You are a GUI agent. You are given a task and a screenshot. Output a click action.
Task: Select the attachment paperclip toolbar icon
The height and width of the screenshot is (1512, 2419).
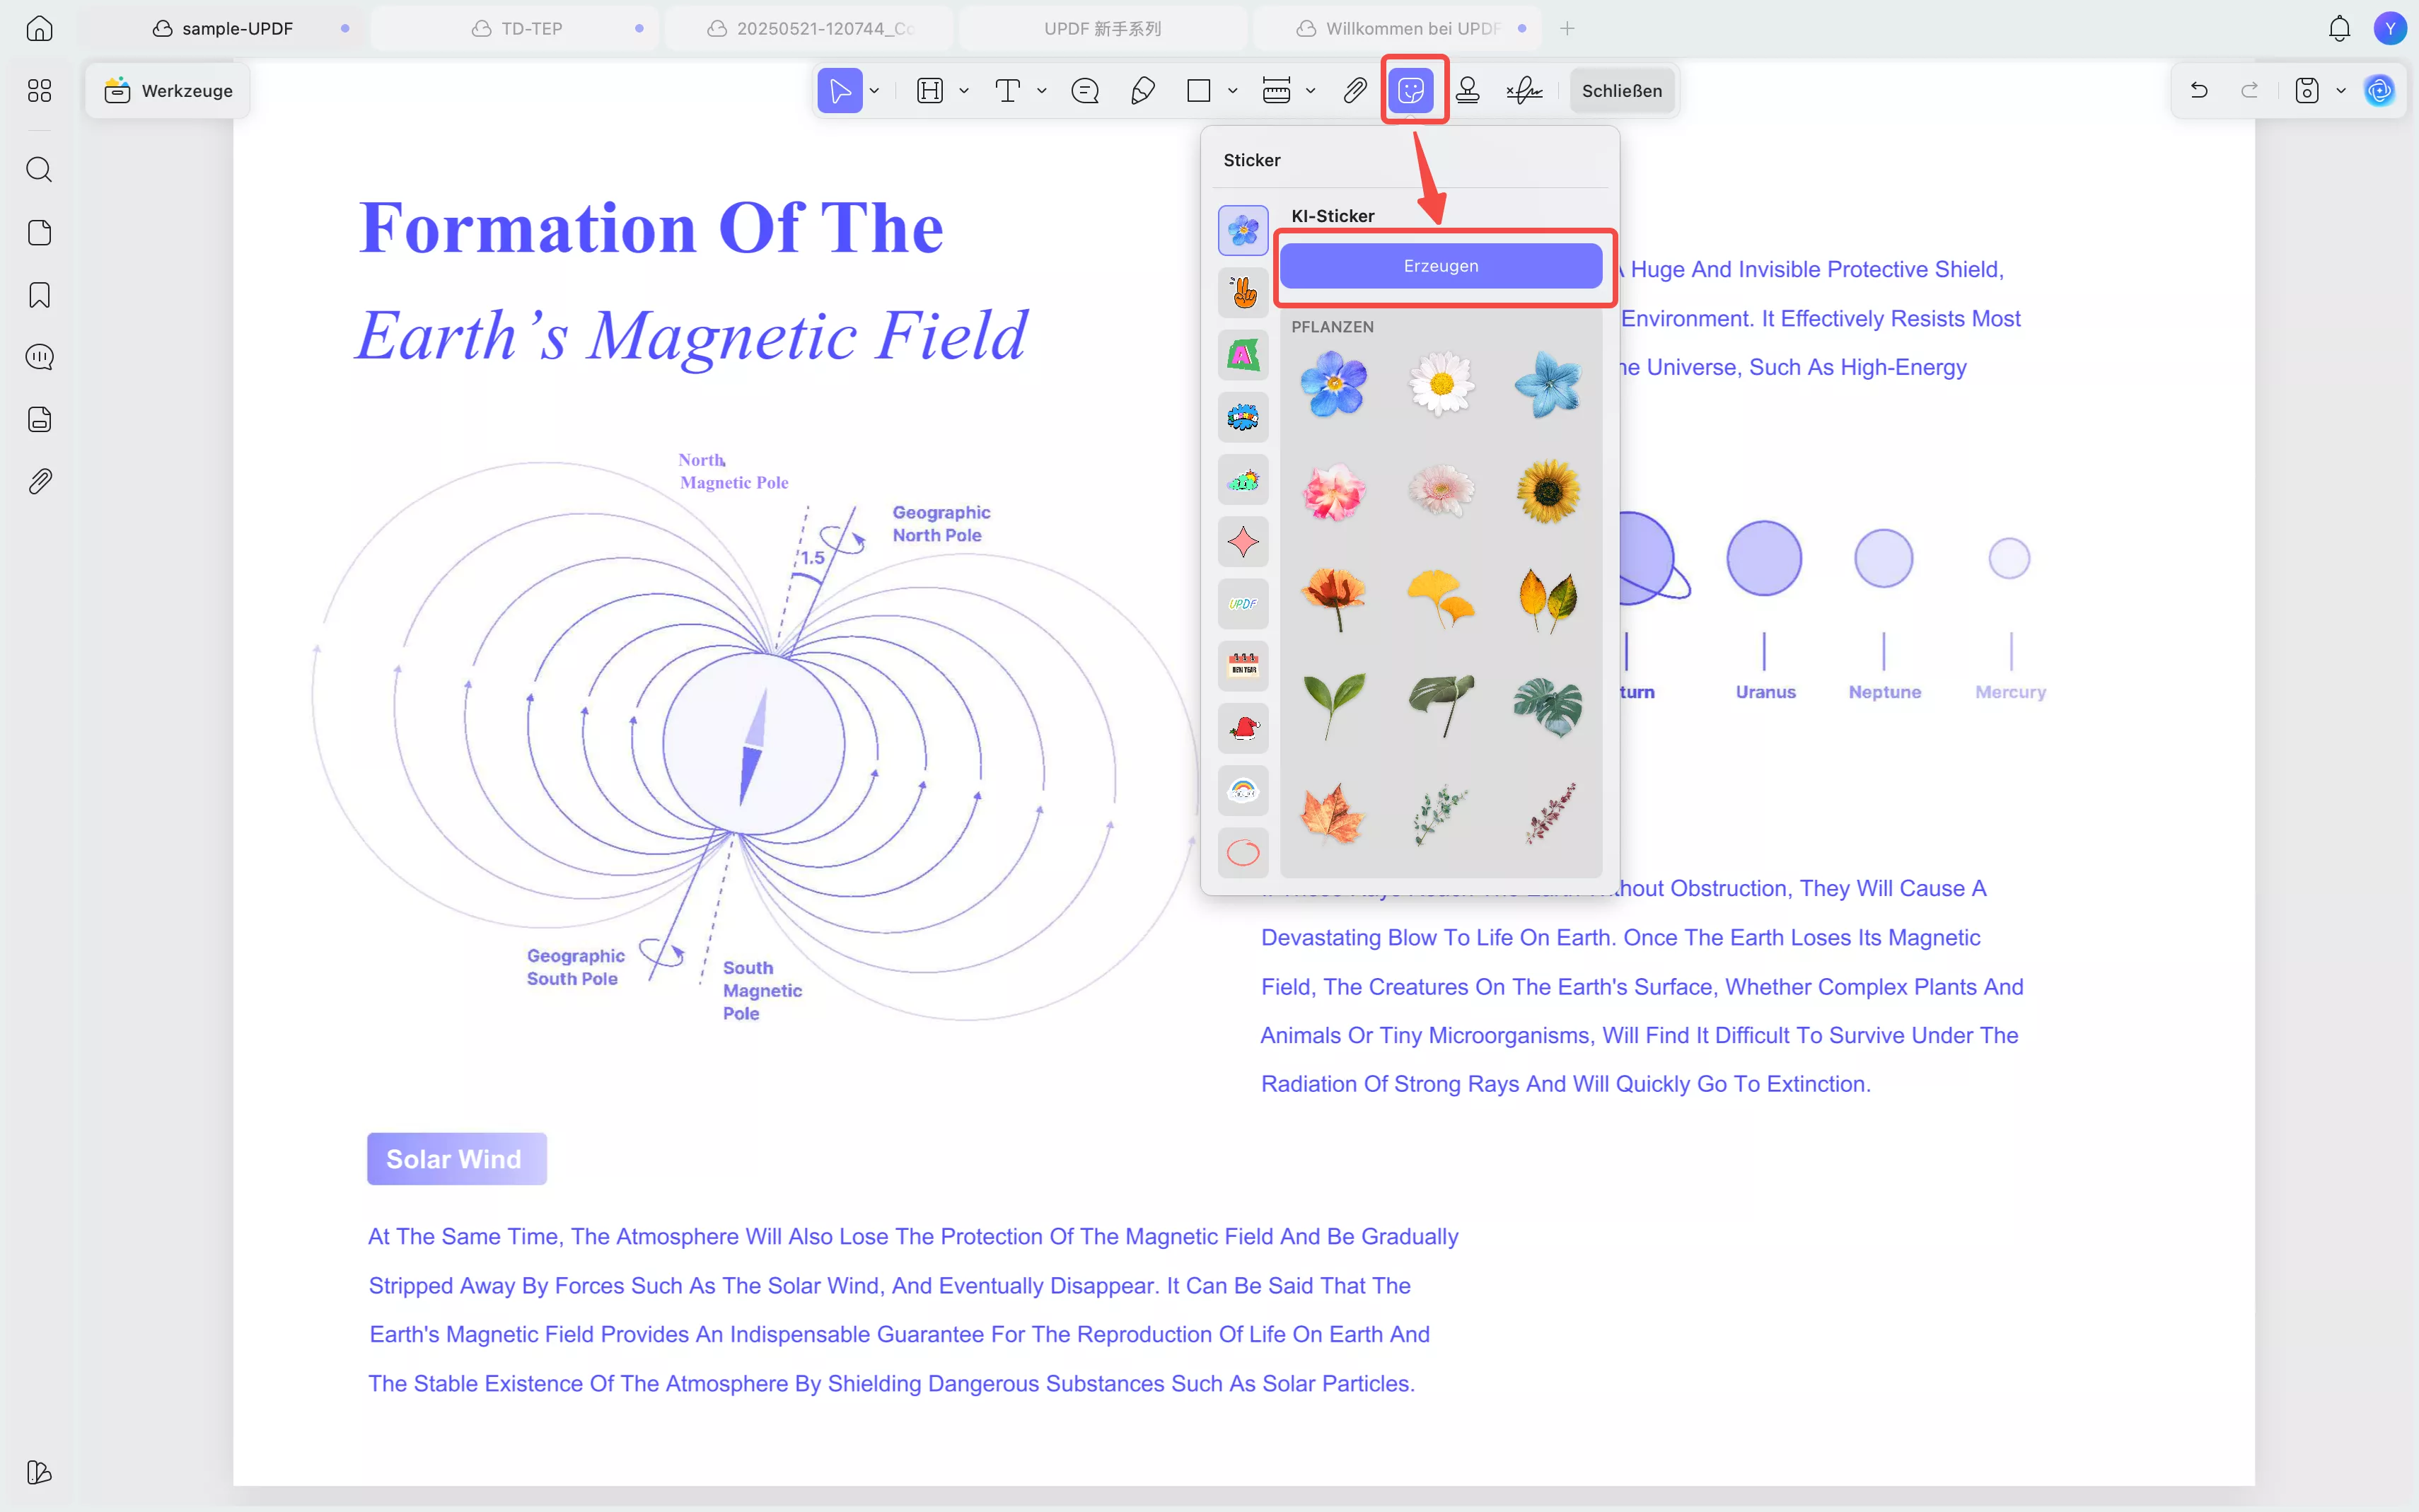pyautogui.click(x=1354, y=91)
